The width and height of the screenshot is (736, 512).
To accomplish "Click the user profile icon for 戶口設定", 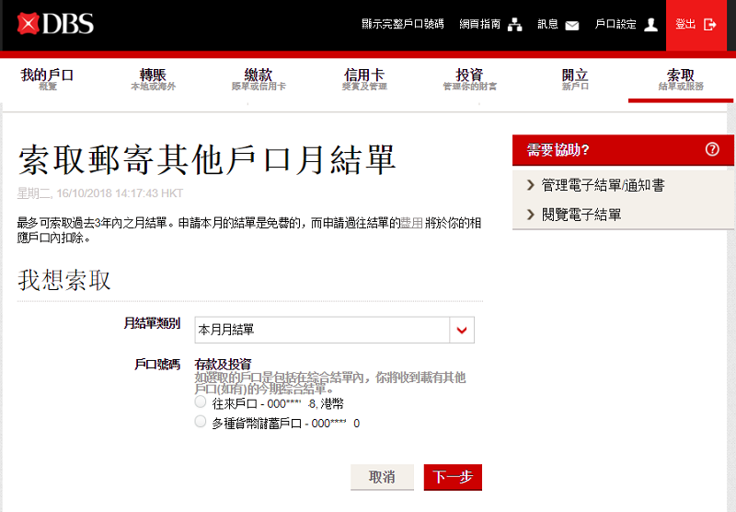I will point(651,25).
